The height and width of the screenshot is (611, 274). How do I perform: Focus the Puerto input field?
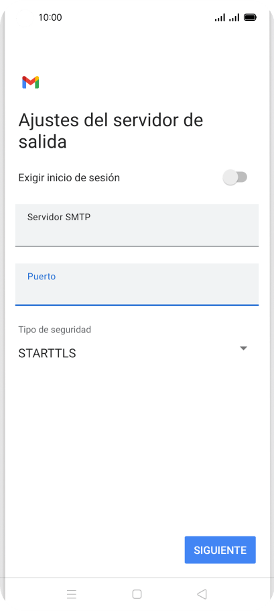[137, 285]
